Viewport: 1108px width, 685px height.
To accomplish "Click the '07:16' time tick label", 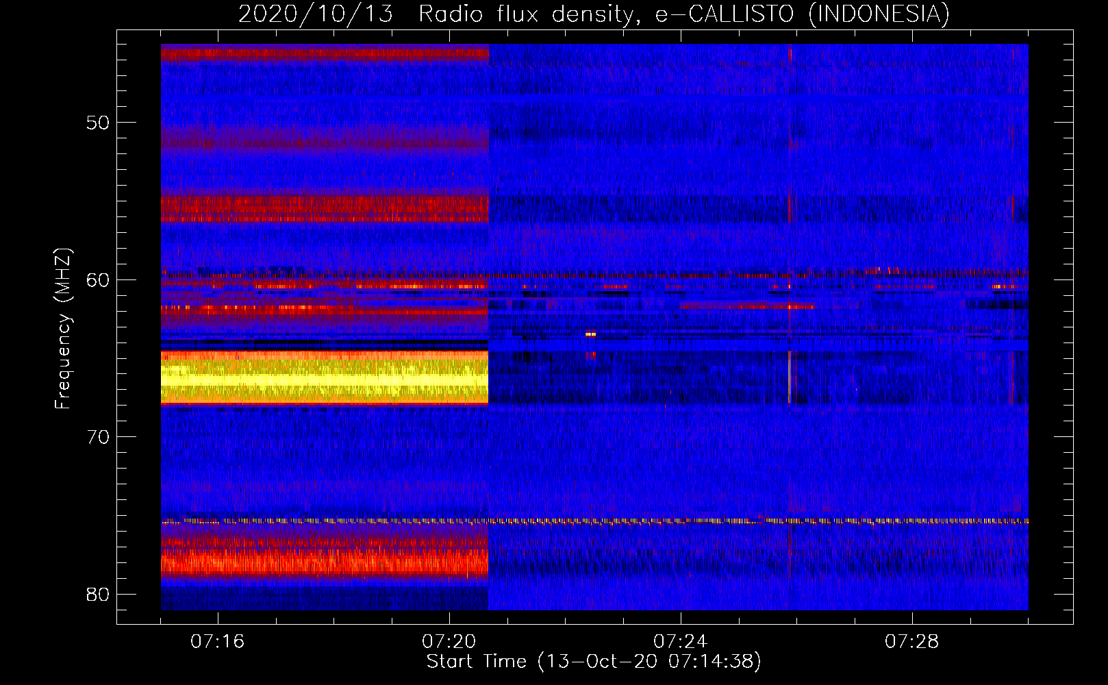I will pyautogui.click(x=217, y=641).
